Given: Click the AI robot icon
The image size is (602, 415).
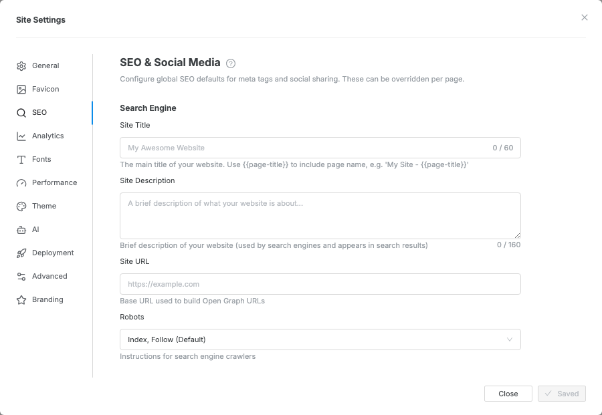Looking at the screenshot, I should (x=21, y=230).
